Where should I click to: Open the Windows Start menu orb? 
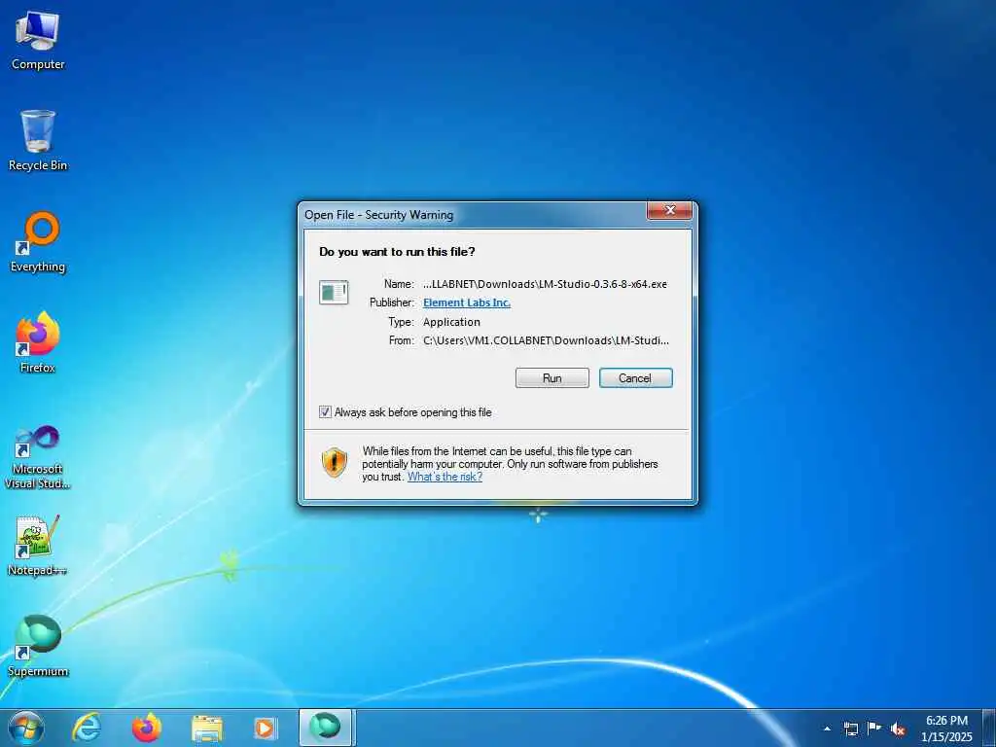pos(26,728)
